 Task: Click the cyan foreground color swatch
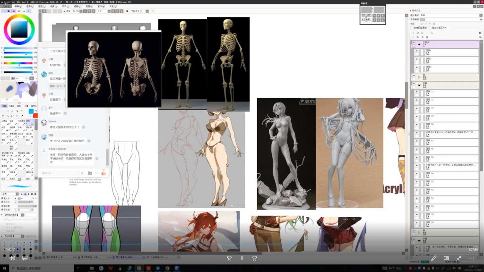(31, 111)
